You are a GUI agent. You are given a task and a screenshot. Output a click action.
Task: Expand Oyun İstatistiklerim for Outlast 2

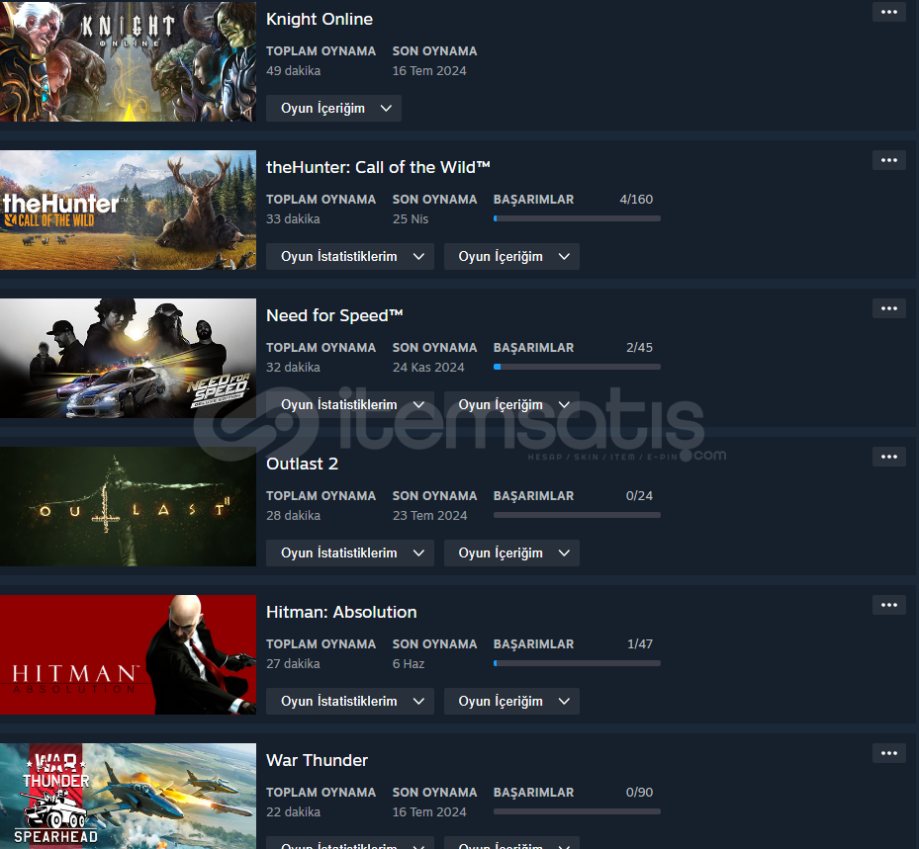[350, 552]
